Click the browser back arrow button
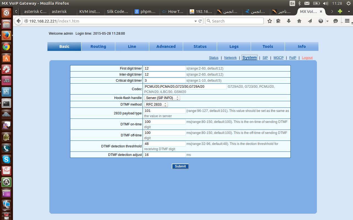The width and height of the screenshot is (353, 220). click(18, 21)
